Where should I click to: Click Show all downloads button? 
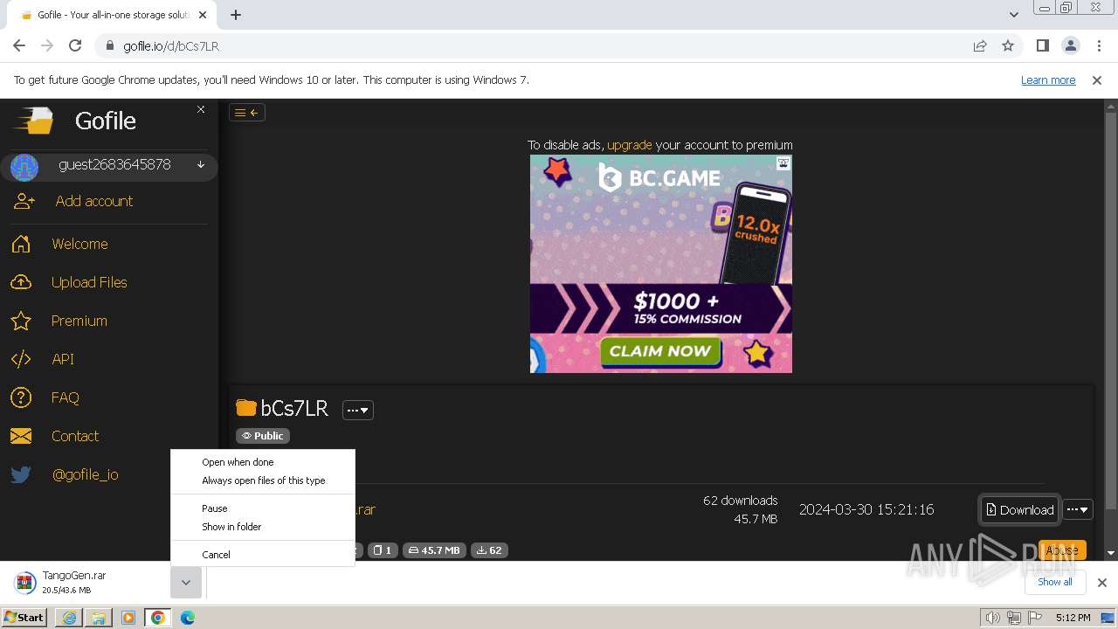click(1055, 582)
